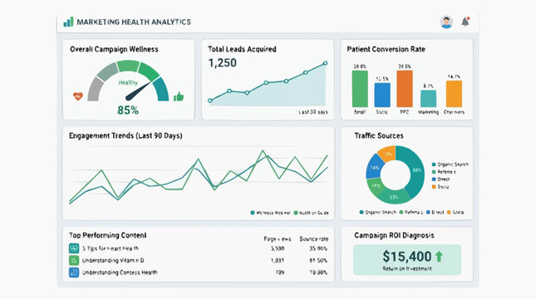536x299 pixels.
Task: Click the icon beside Understanding Vitamin D
Action: tap(74, 261)
